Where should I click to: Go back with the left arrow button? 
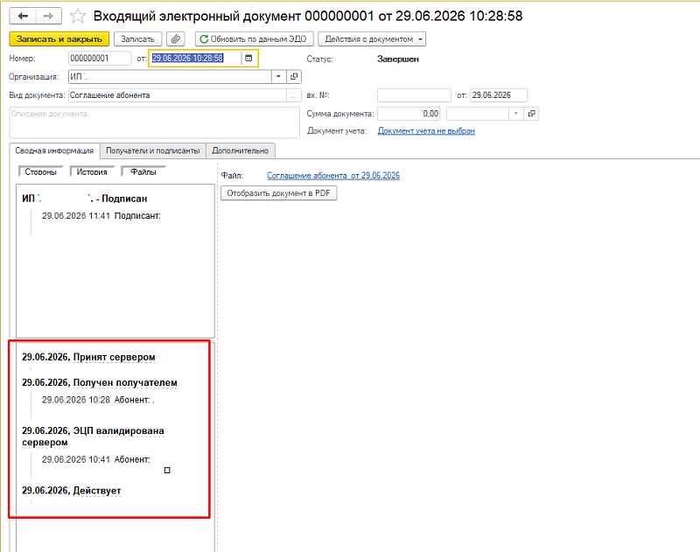(23, 17)
